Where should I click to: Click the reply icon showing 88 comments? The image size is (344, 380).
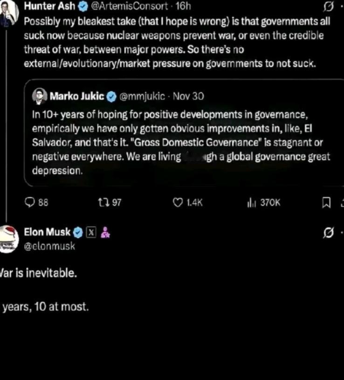point(29,202)
